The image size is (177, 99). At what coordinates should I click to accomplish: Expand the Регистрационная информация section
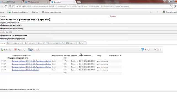(12, 39)
